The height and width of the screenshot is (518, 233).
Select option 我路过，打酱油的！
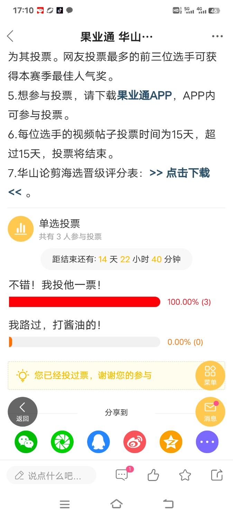pos(55,325)
